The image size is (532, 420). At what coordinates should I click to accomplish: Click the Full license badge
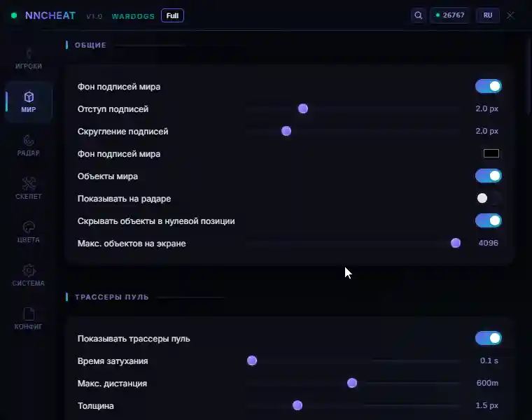tap(172, 15)
